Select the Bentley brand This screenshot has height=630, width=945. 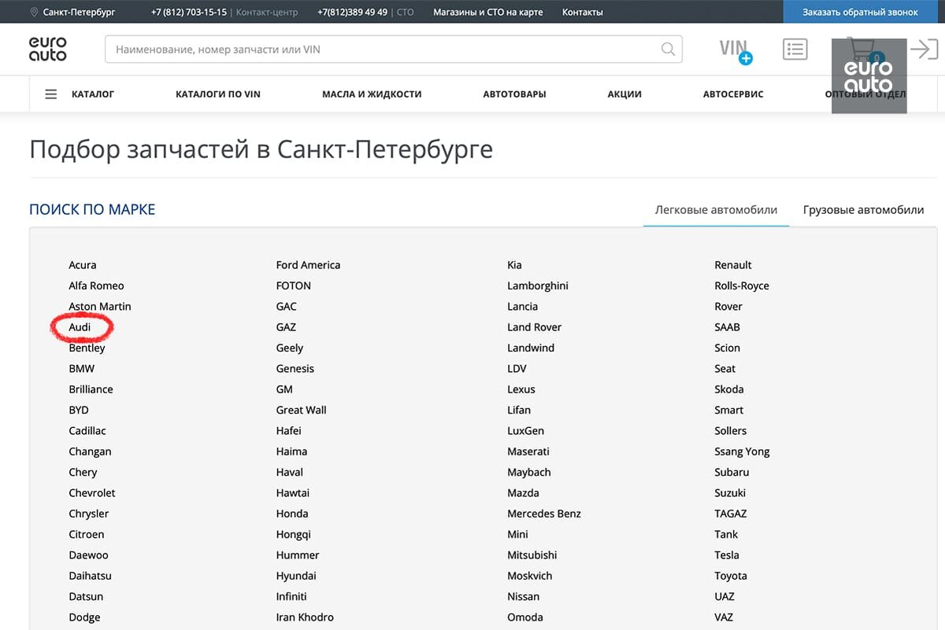click(x=87, y=348)
